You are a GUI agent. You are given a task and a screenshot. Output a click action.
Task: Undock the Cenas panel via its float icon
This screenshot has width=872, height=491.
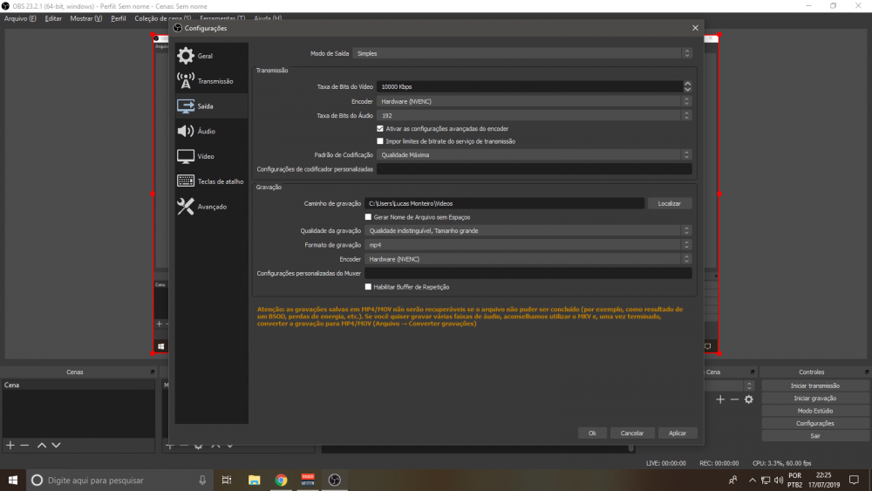(x=153, y=372)
